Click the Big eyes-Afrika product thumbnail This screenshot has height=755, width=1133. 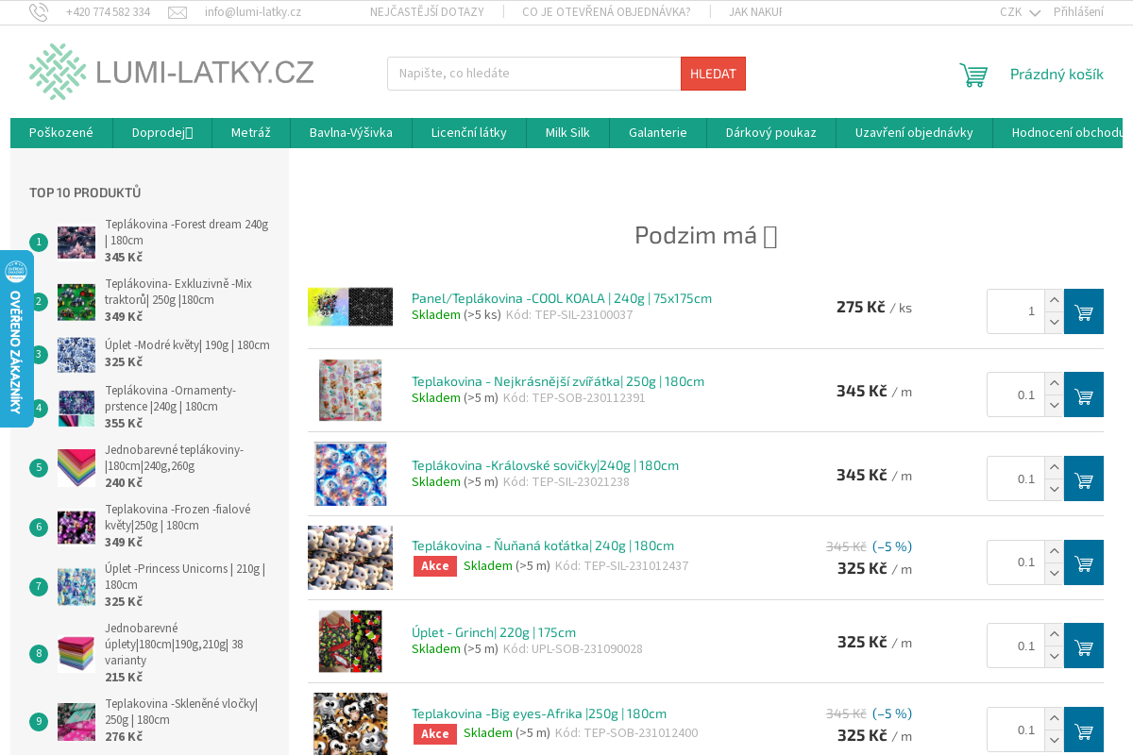[350, 724]
